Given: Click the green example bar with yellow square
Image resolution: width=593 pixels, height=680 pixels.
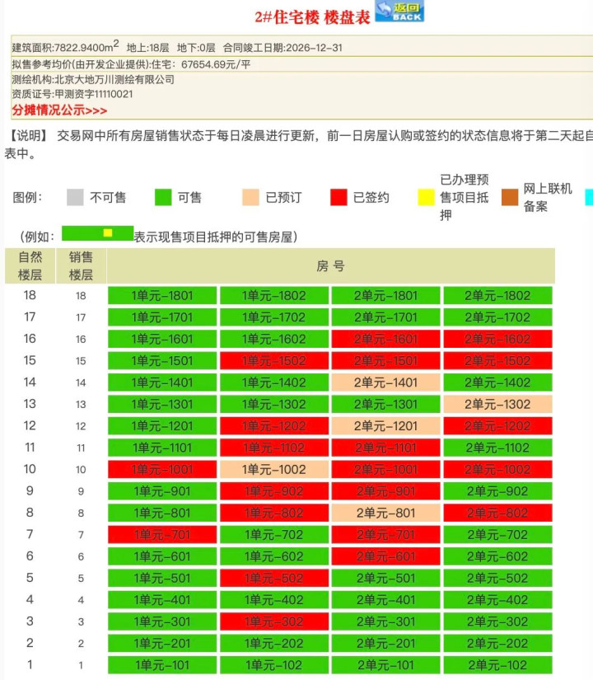Looking at the screenshot, I should pos(97,233).
